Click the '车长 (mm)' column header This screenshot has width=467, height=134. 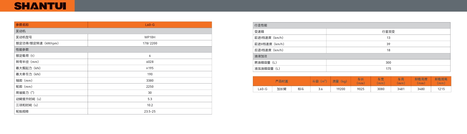(361, 81)
